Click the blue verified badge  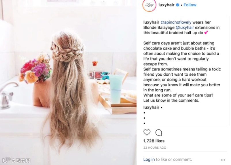pyautogui.click(x=178, y=5)
